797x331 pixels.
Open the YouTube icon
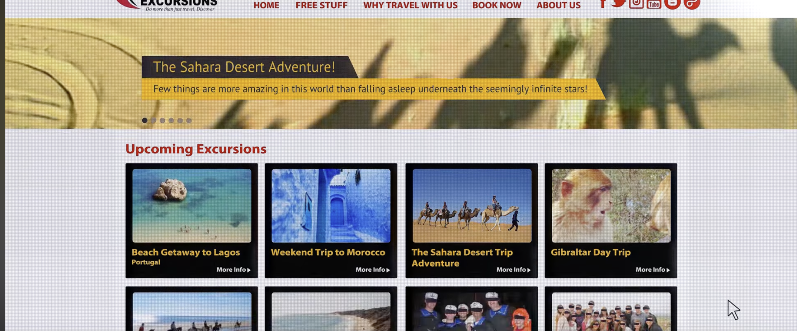[654, 4]
